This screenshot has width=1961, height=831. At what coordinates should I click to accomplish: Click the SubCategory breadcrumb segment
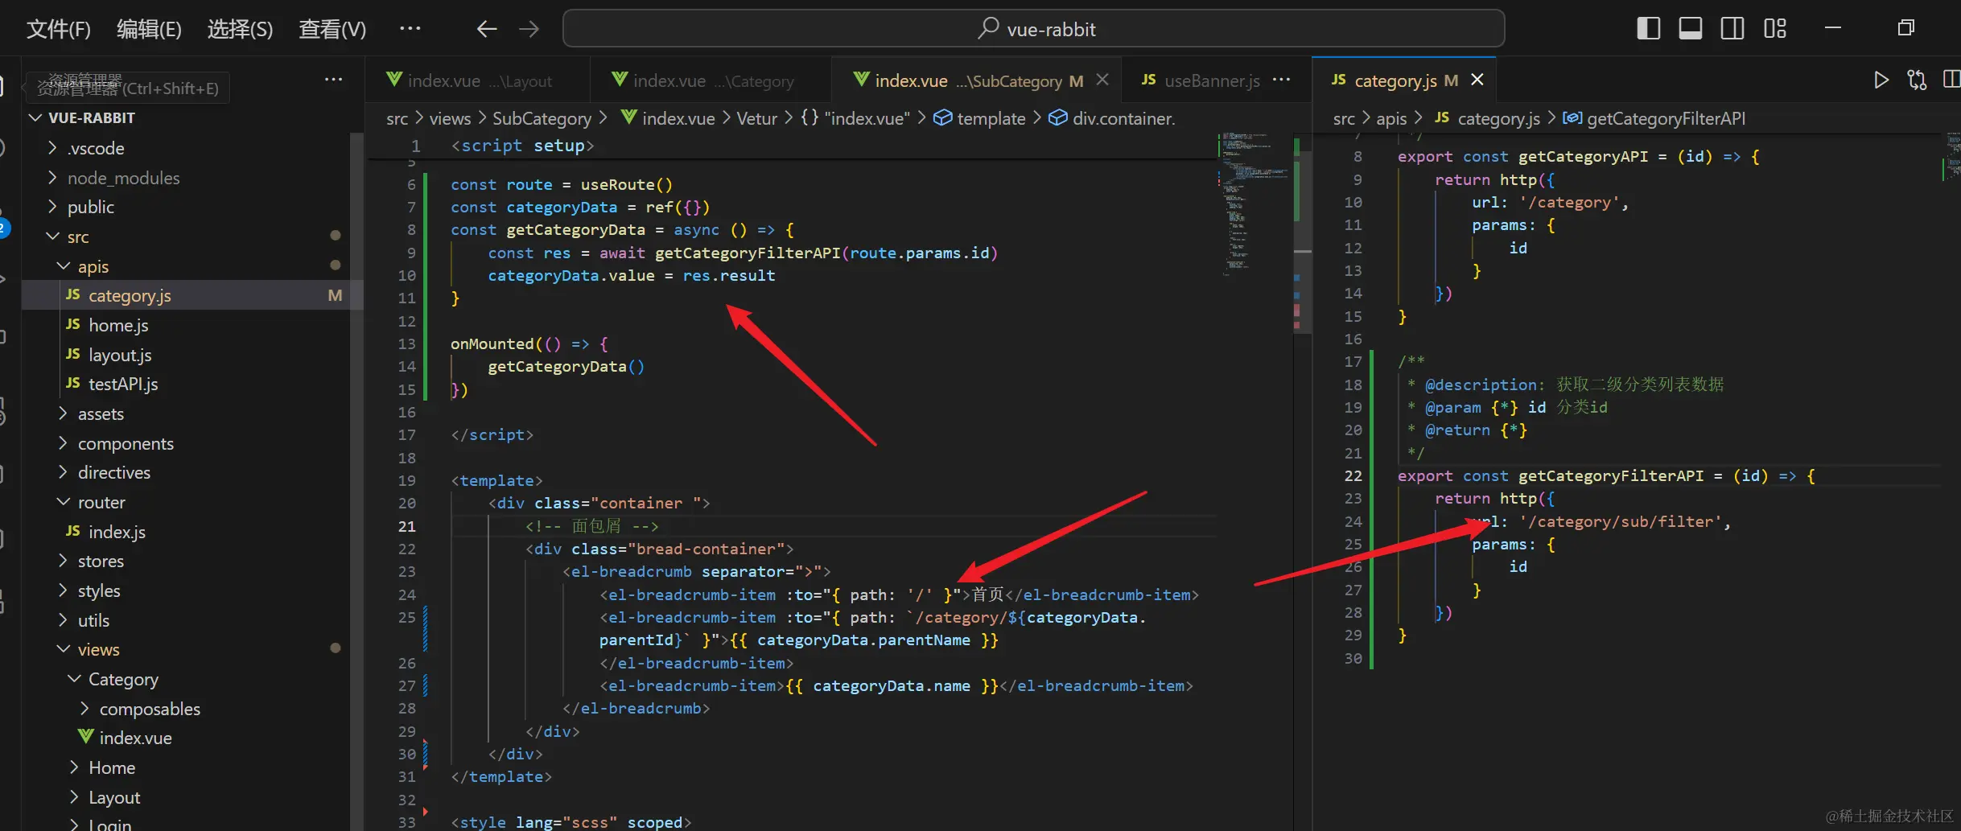[542, 119]
